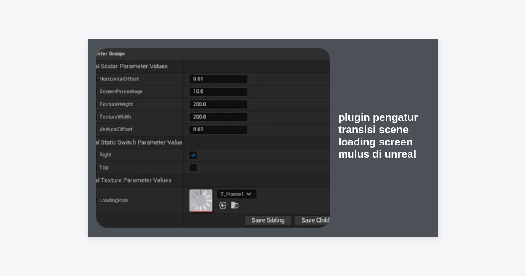Click the use selected asset arrow icon

[x=223, y=205]
